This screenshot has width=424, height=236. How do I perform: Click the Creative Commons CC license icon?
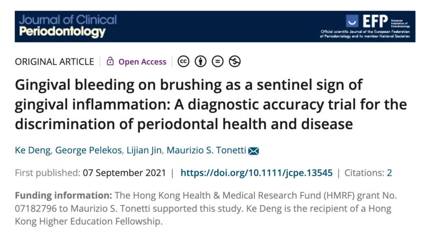183,61
